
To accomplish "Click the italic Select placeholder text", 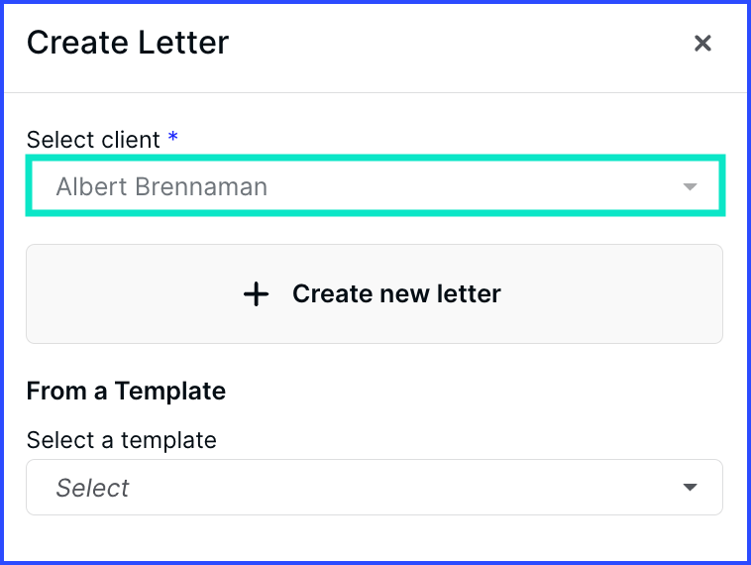I will [92, 488].
